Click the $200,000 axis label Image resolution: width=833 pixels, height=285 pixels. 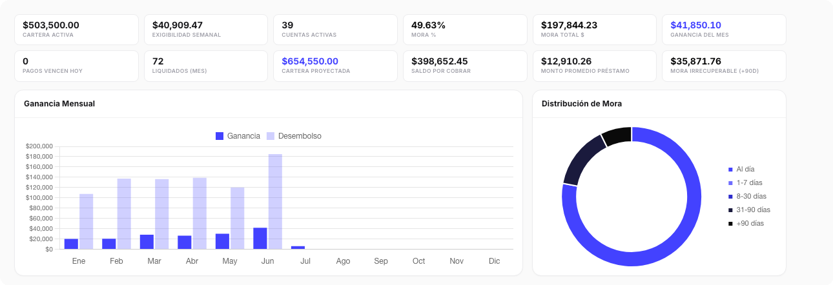coord(39,146)
